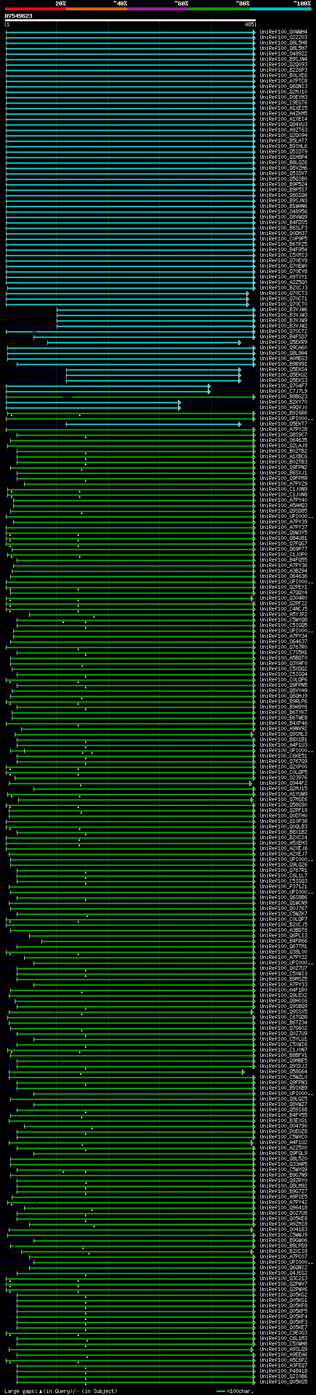Image resolution: width=316 pixels, height=1395 pixels.
Task: Click the label UniRef100_Q70CT1
Action: coord(283,299)
